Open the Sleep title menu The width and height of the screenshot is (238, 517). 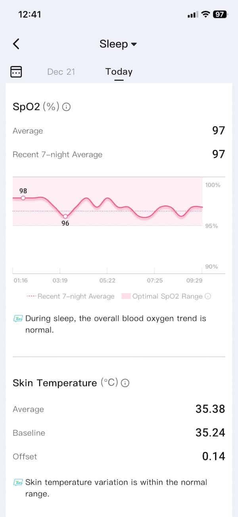coord(113,44)
